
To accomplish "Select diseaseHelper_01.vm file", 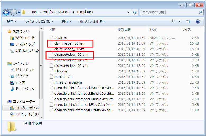I will (124, 60).
